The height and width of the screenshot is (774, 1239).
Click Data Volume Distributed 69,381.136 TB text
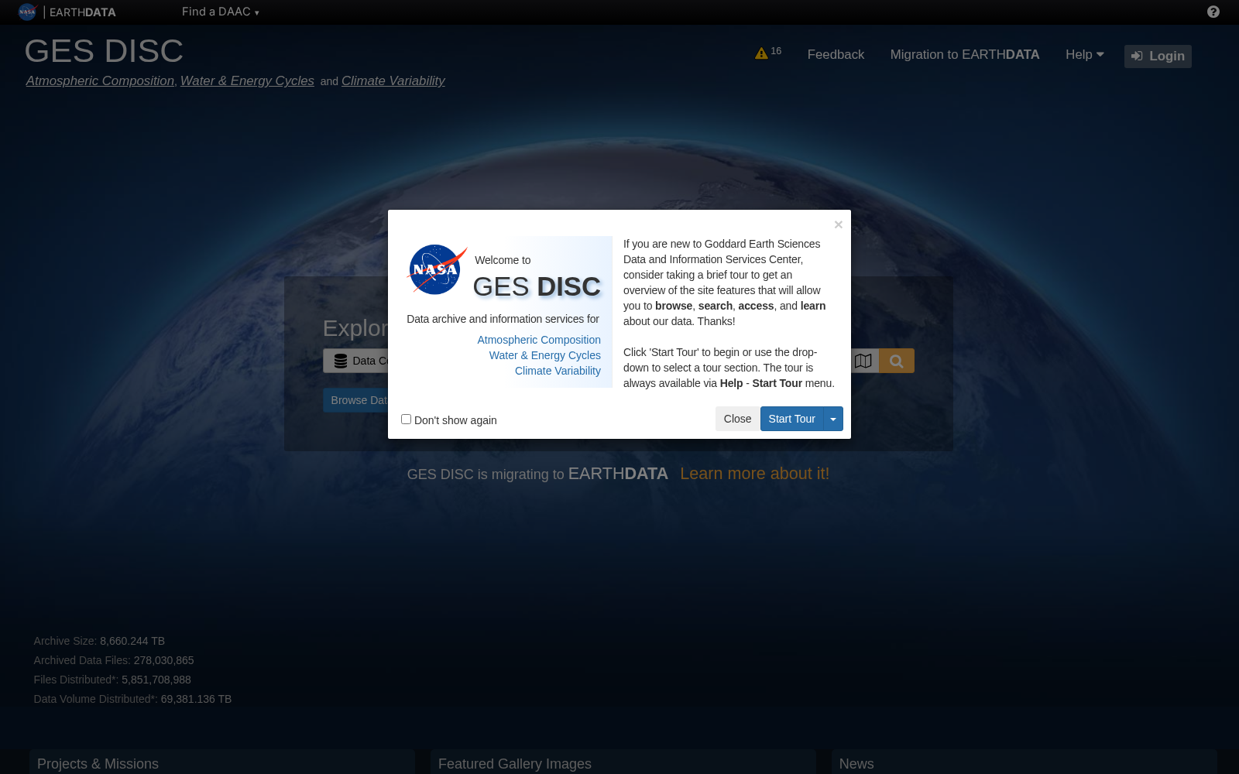132,699
